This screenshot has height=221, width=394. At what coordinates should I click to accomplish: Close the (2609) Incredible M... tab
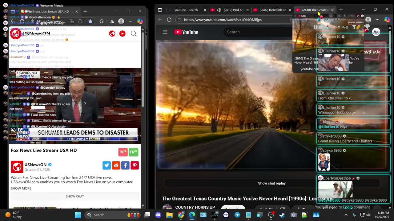[x=290, y=10]
